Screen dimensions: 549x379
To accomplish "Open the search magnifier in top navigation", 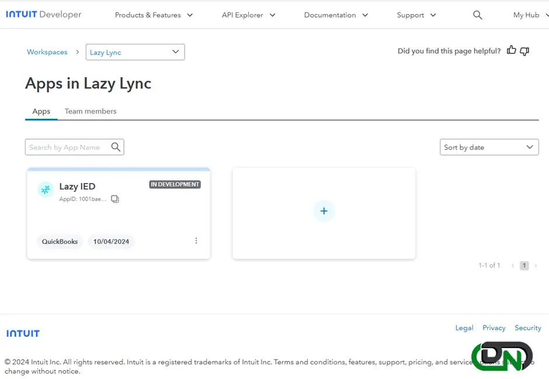I will click(478, 15).
